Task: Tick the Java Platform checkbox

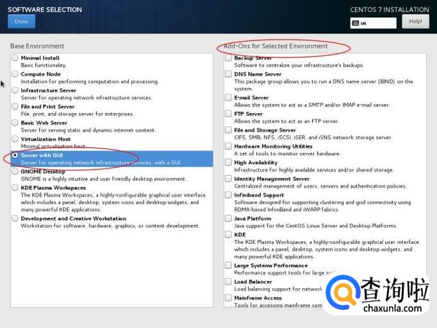Action: tap(229, 218)
